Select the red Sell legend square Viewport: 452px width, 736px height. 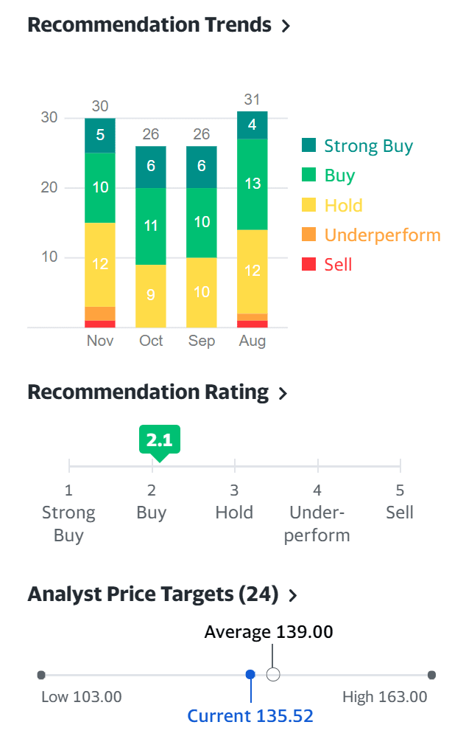(309, 264)
